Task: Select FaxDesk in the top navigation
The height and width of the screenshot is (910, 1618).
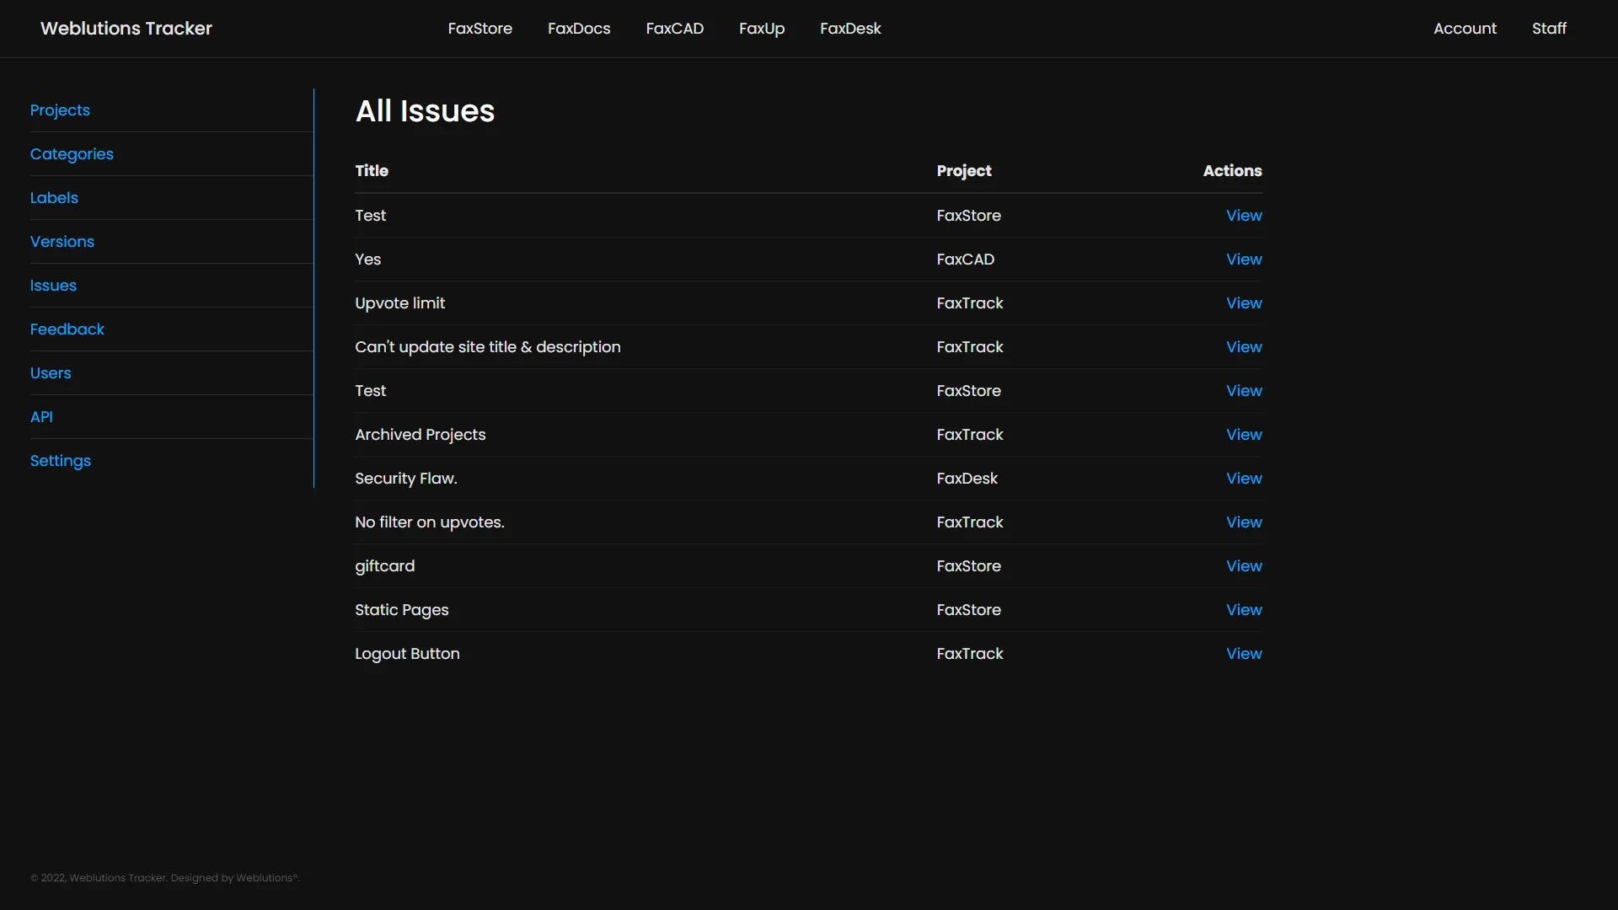Action: pyautogui.click(x=849, y=28)
